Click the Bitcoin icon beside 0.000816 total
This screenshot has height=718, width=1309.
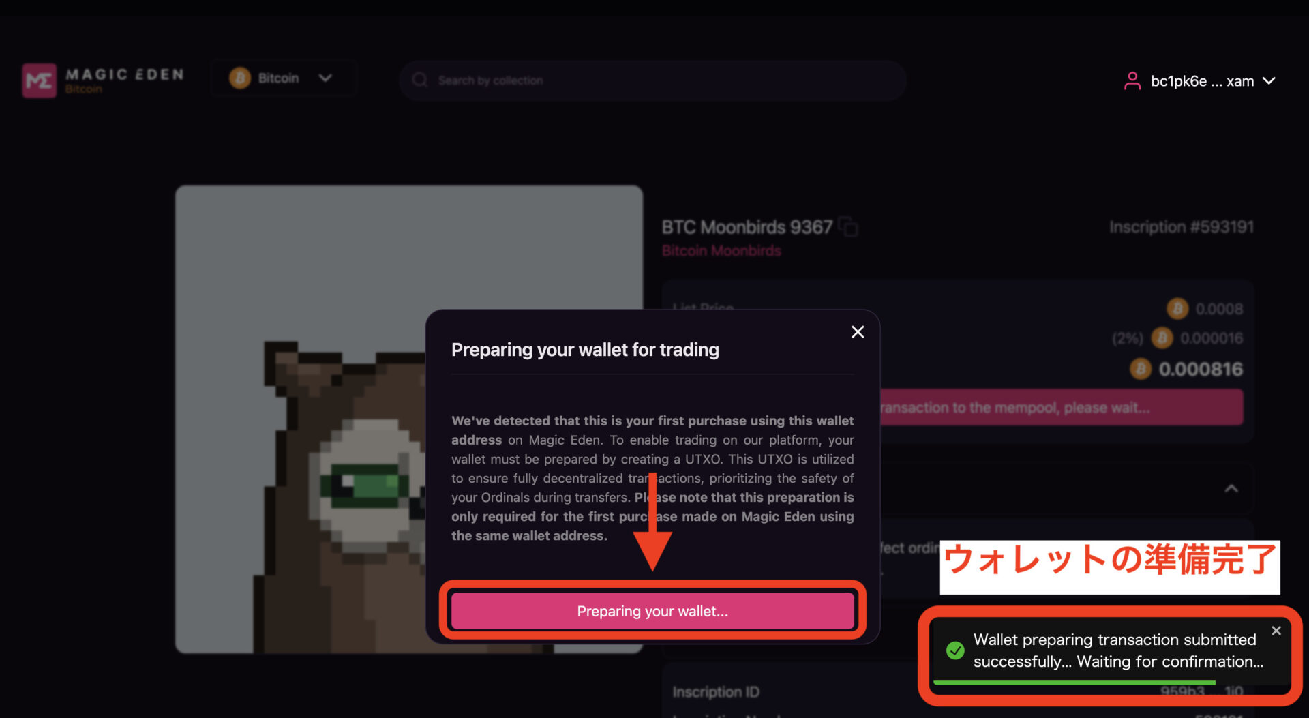(x=1141, y=369)
